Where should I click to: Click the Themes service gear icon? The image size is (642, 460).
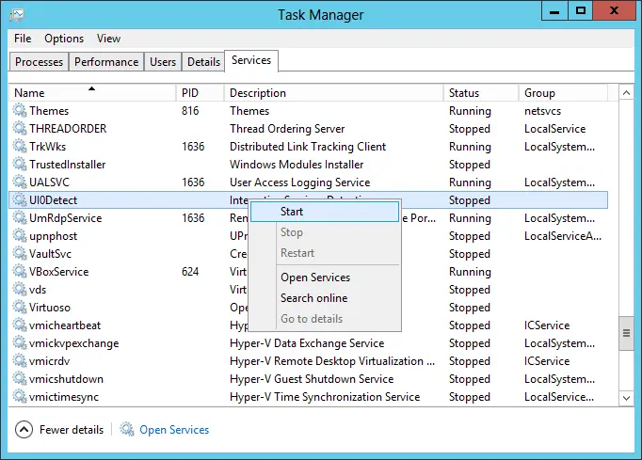(20, 110)
